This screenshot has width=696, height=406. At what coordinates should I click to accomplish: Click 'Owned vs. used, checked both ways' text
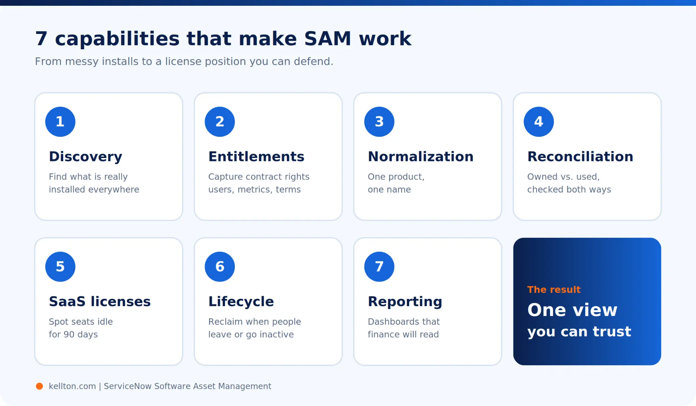569,183
